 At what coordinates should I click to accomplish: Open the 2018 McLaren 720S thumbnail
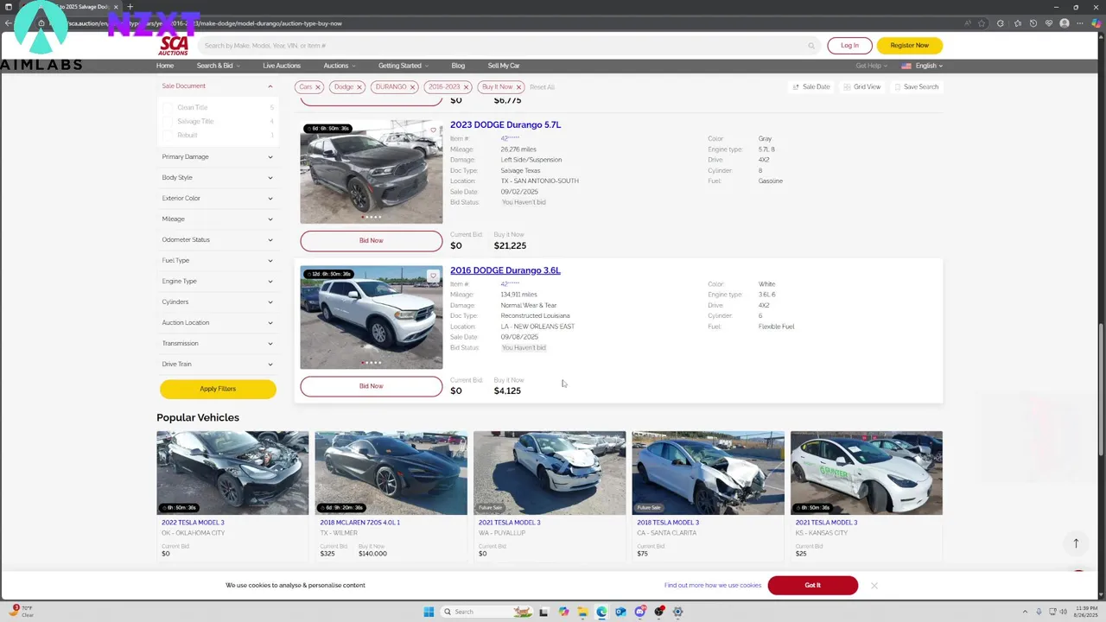click(x=391, y=473)
